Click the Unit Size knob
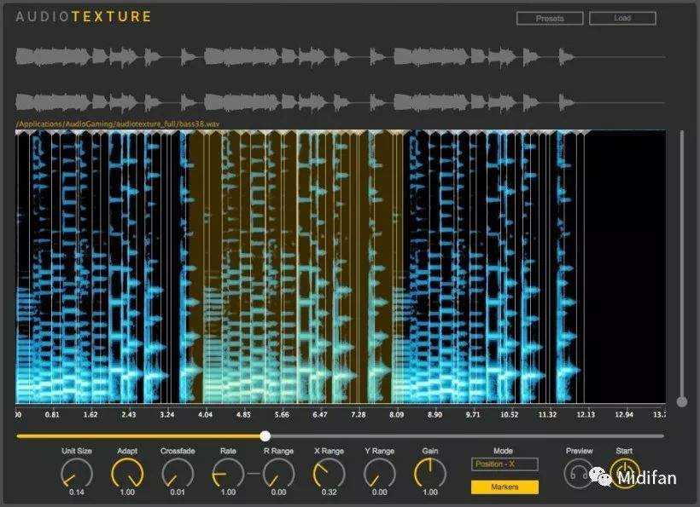Viewport: 700px width, 507px height. (x=76, y=474)
